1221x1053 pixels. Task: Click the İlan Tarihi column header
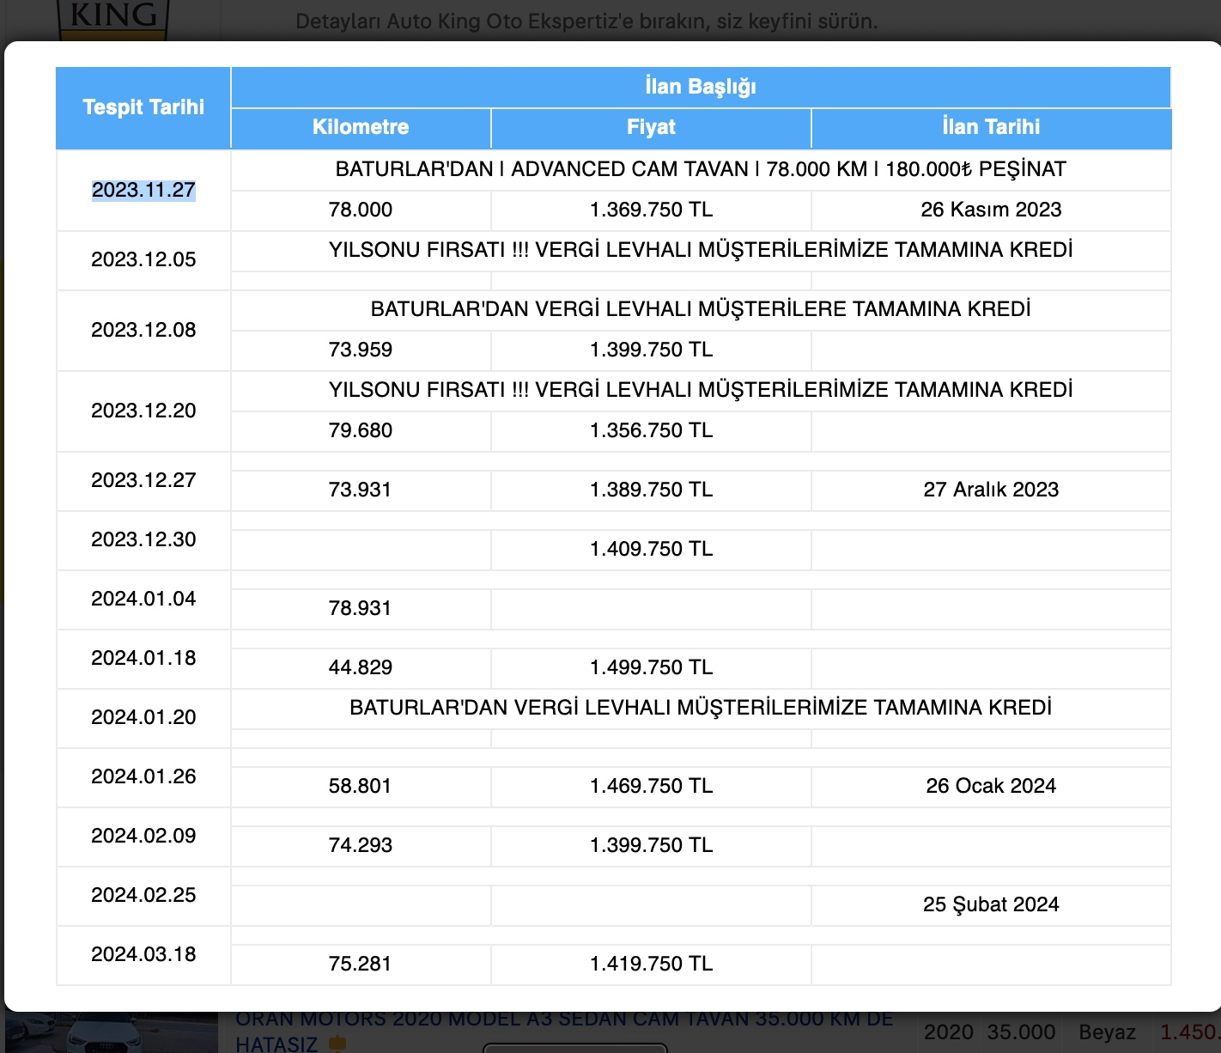tap(991, 128)
